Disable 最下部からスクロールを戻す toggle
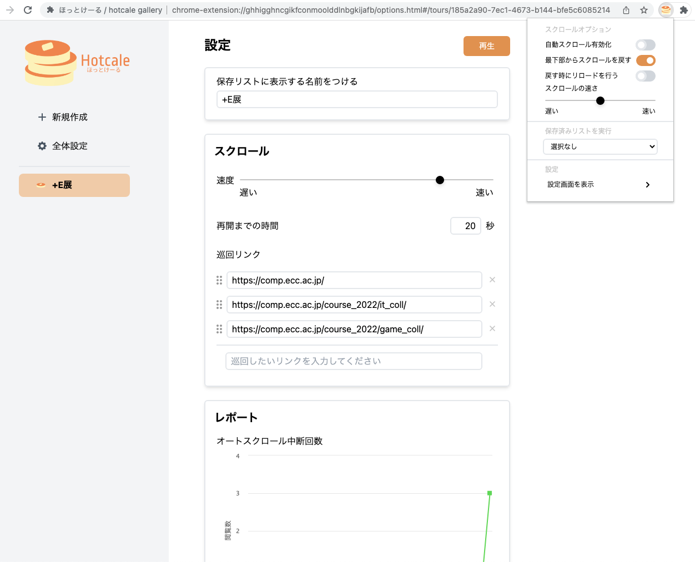The height and width of the screenshot is (562, 695). [646, 60]
